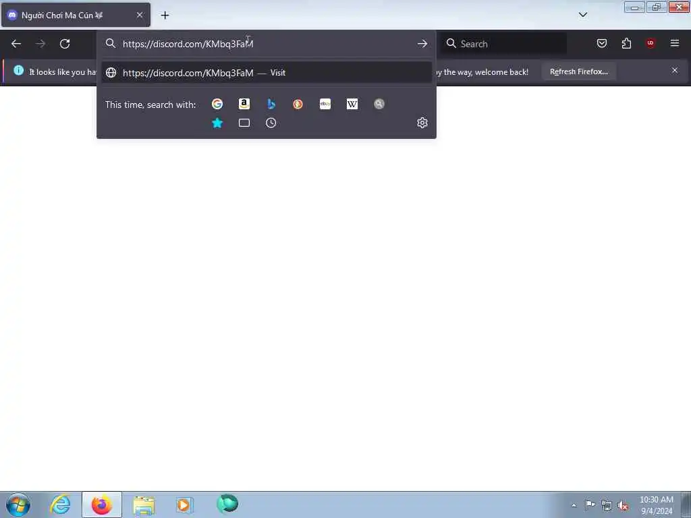Open the Extensions puzzle icon
This screenshot has height=518, width=691.
point(626,43)
